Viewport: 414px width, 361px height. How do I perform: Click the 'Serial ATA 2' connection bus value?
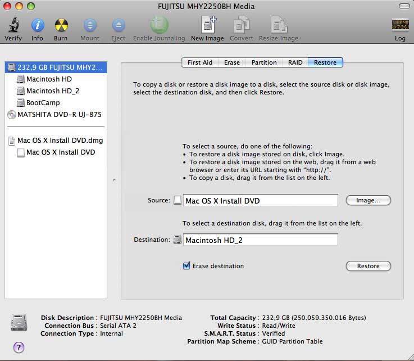[x=118, y=326]
